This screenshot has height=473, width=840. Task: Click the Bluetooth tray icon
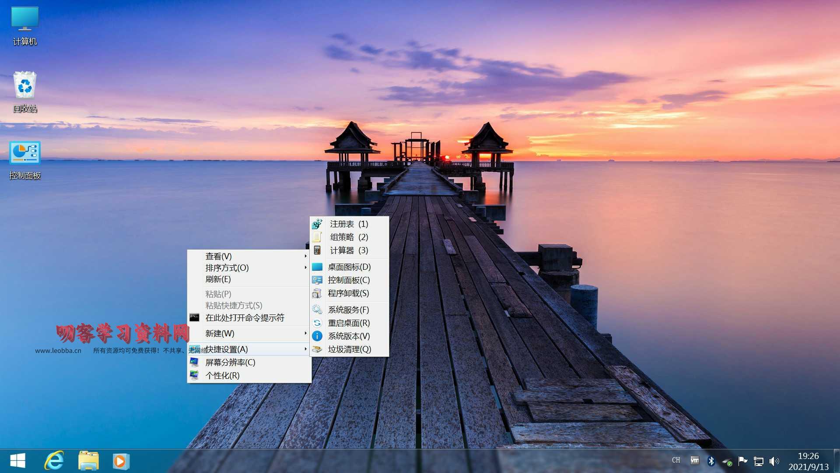click(711, 461)
